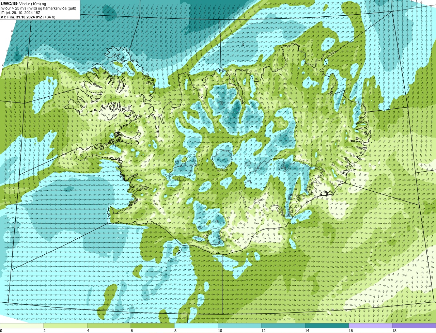Image resolution: width=436 pixels, height=333 pixels.
Task: Click the legend scale label '4'
Action: coord(88,331)
